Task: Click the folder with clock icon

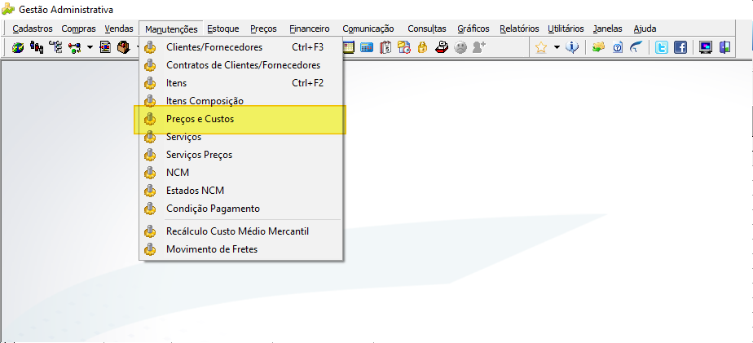Action: coord(404,47)
